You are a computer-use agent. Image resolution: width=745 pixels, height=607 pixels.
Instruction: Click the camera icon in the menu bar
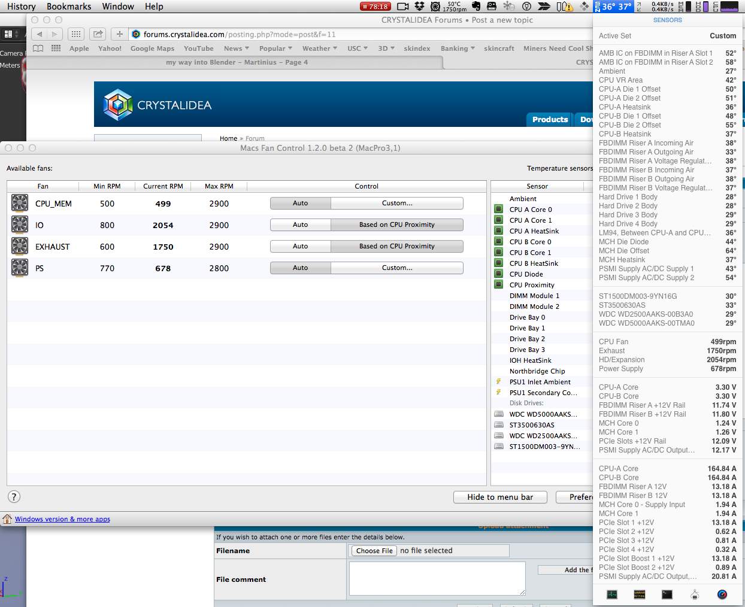[403, 6]
